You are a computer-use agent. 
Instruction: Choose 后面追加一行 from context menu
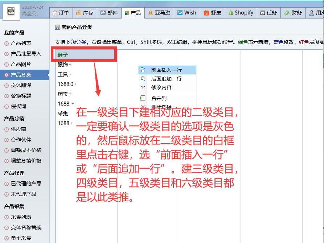167,79
